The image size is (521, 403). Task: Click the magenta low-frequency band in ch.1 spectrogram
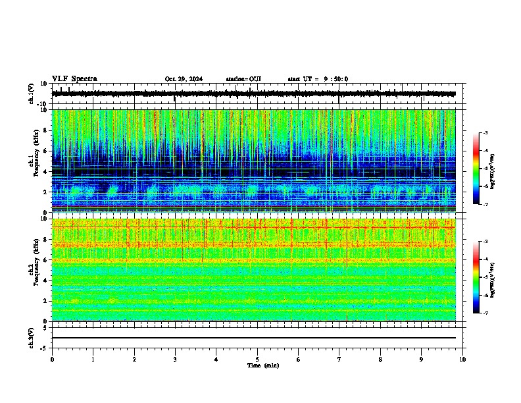(254, 207)
